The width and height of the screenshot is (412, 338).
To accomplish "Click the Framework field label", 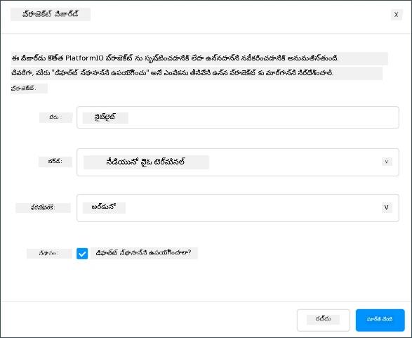I will [43, 208].
